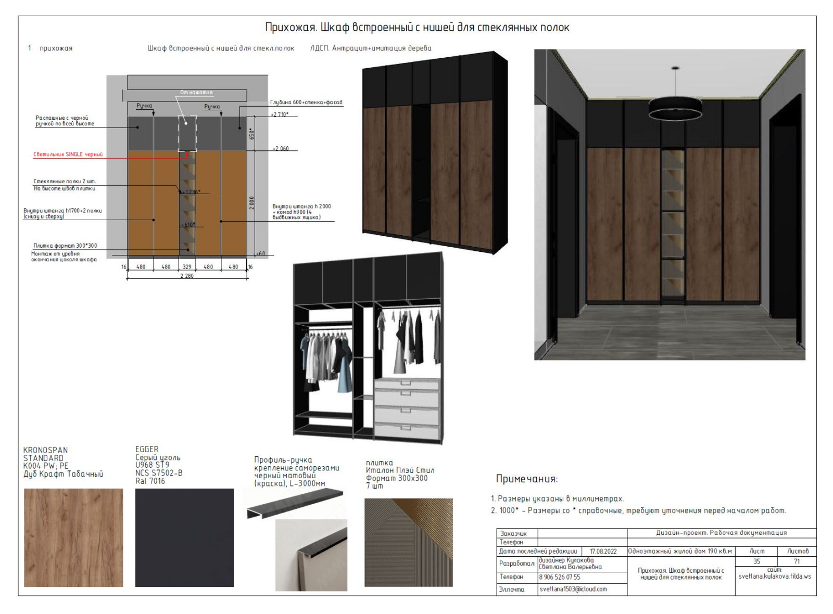The height and width of the screenshot is (614, 833).
Task: Select the Egger dark grey anthracite swatch
Action: 184,538
